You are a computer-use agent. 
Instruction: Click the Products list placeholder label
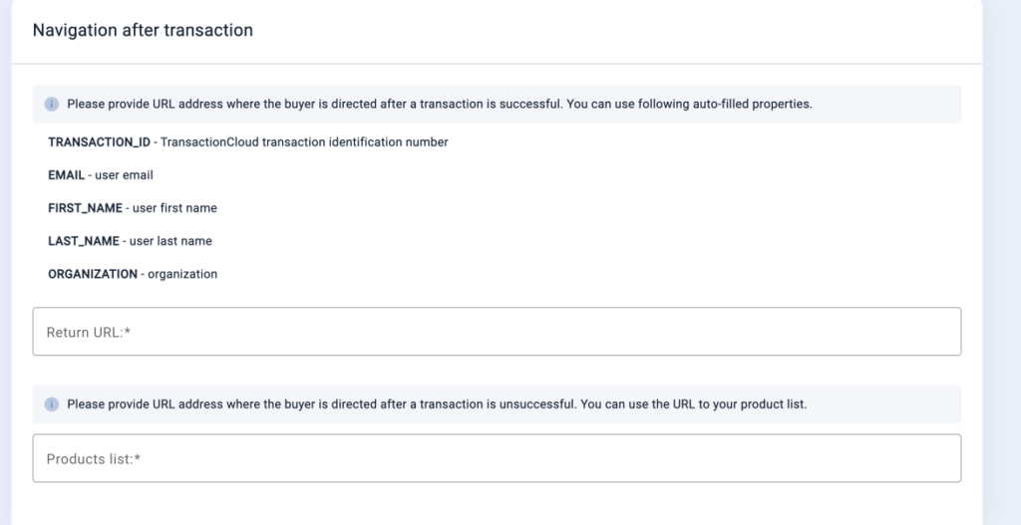click(x=94, y=459)
